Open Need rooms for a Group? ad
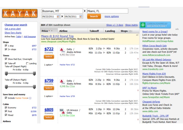183x130 pixels. pos(155,32)
